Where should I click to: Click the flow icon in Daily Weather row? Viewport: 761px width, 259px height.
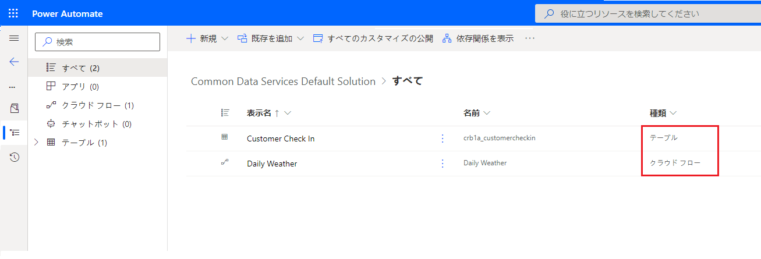click(x=225, y=162)
